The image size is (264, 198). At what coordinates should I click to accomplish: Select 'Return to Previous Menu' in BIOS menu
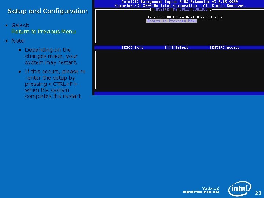171,21
